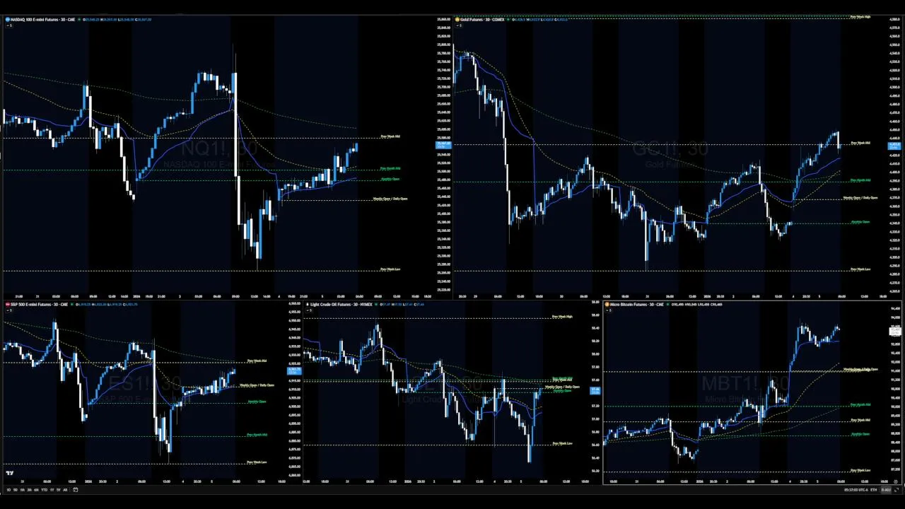This screenshot has height=509, width=905.
Task: Select the 6M date range button
Action: click(x=36, y=490)
